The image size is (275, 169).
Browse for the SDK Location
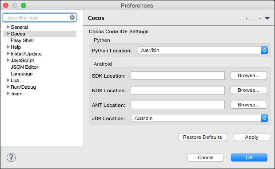click(249, 75)
